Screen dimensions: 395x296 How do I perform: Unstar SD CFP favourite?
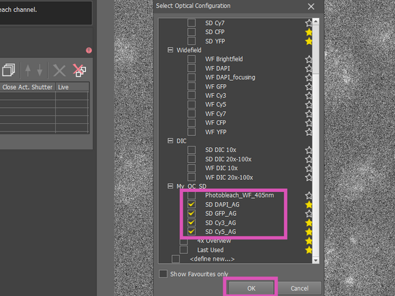308,32
